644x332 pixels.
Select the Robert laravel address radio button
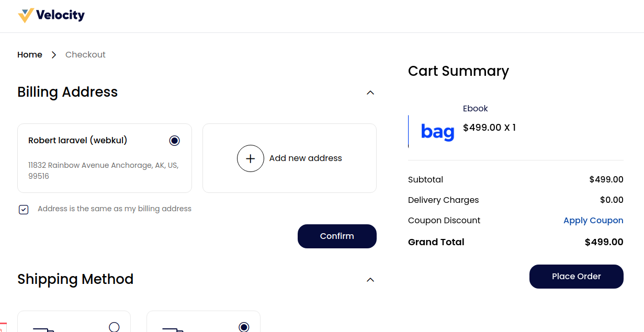coord(174,140)
